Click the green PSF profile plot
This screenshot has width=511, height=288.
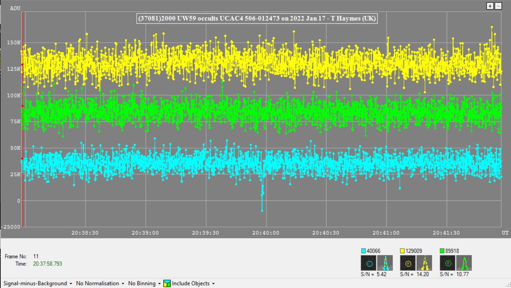pyautogui.click(x=464, y=263)
